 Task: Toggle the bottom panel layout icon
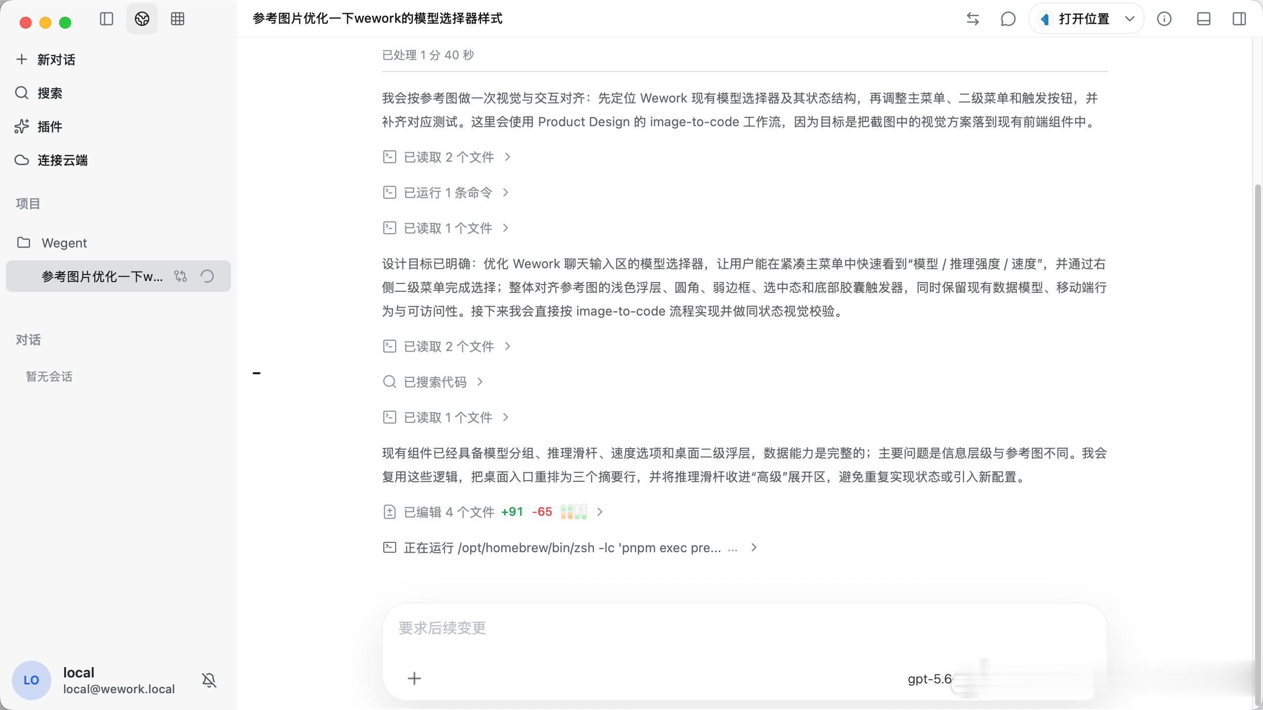point(1204,19)
